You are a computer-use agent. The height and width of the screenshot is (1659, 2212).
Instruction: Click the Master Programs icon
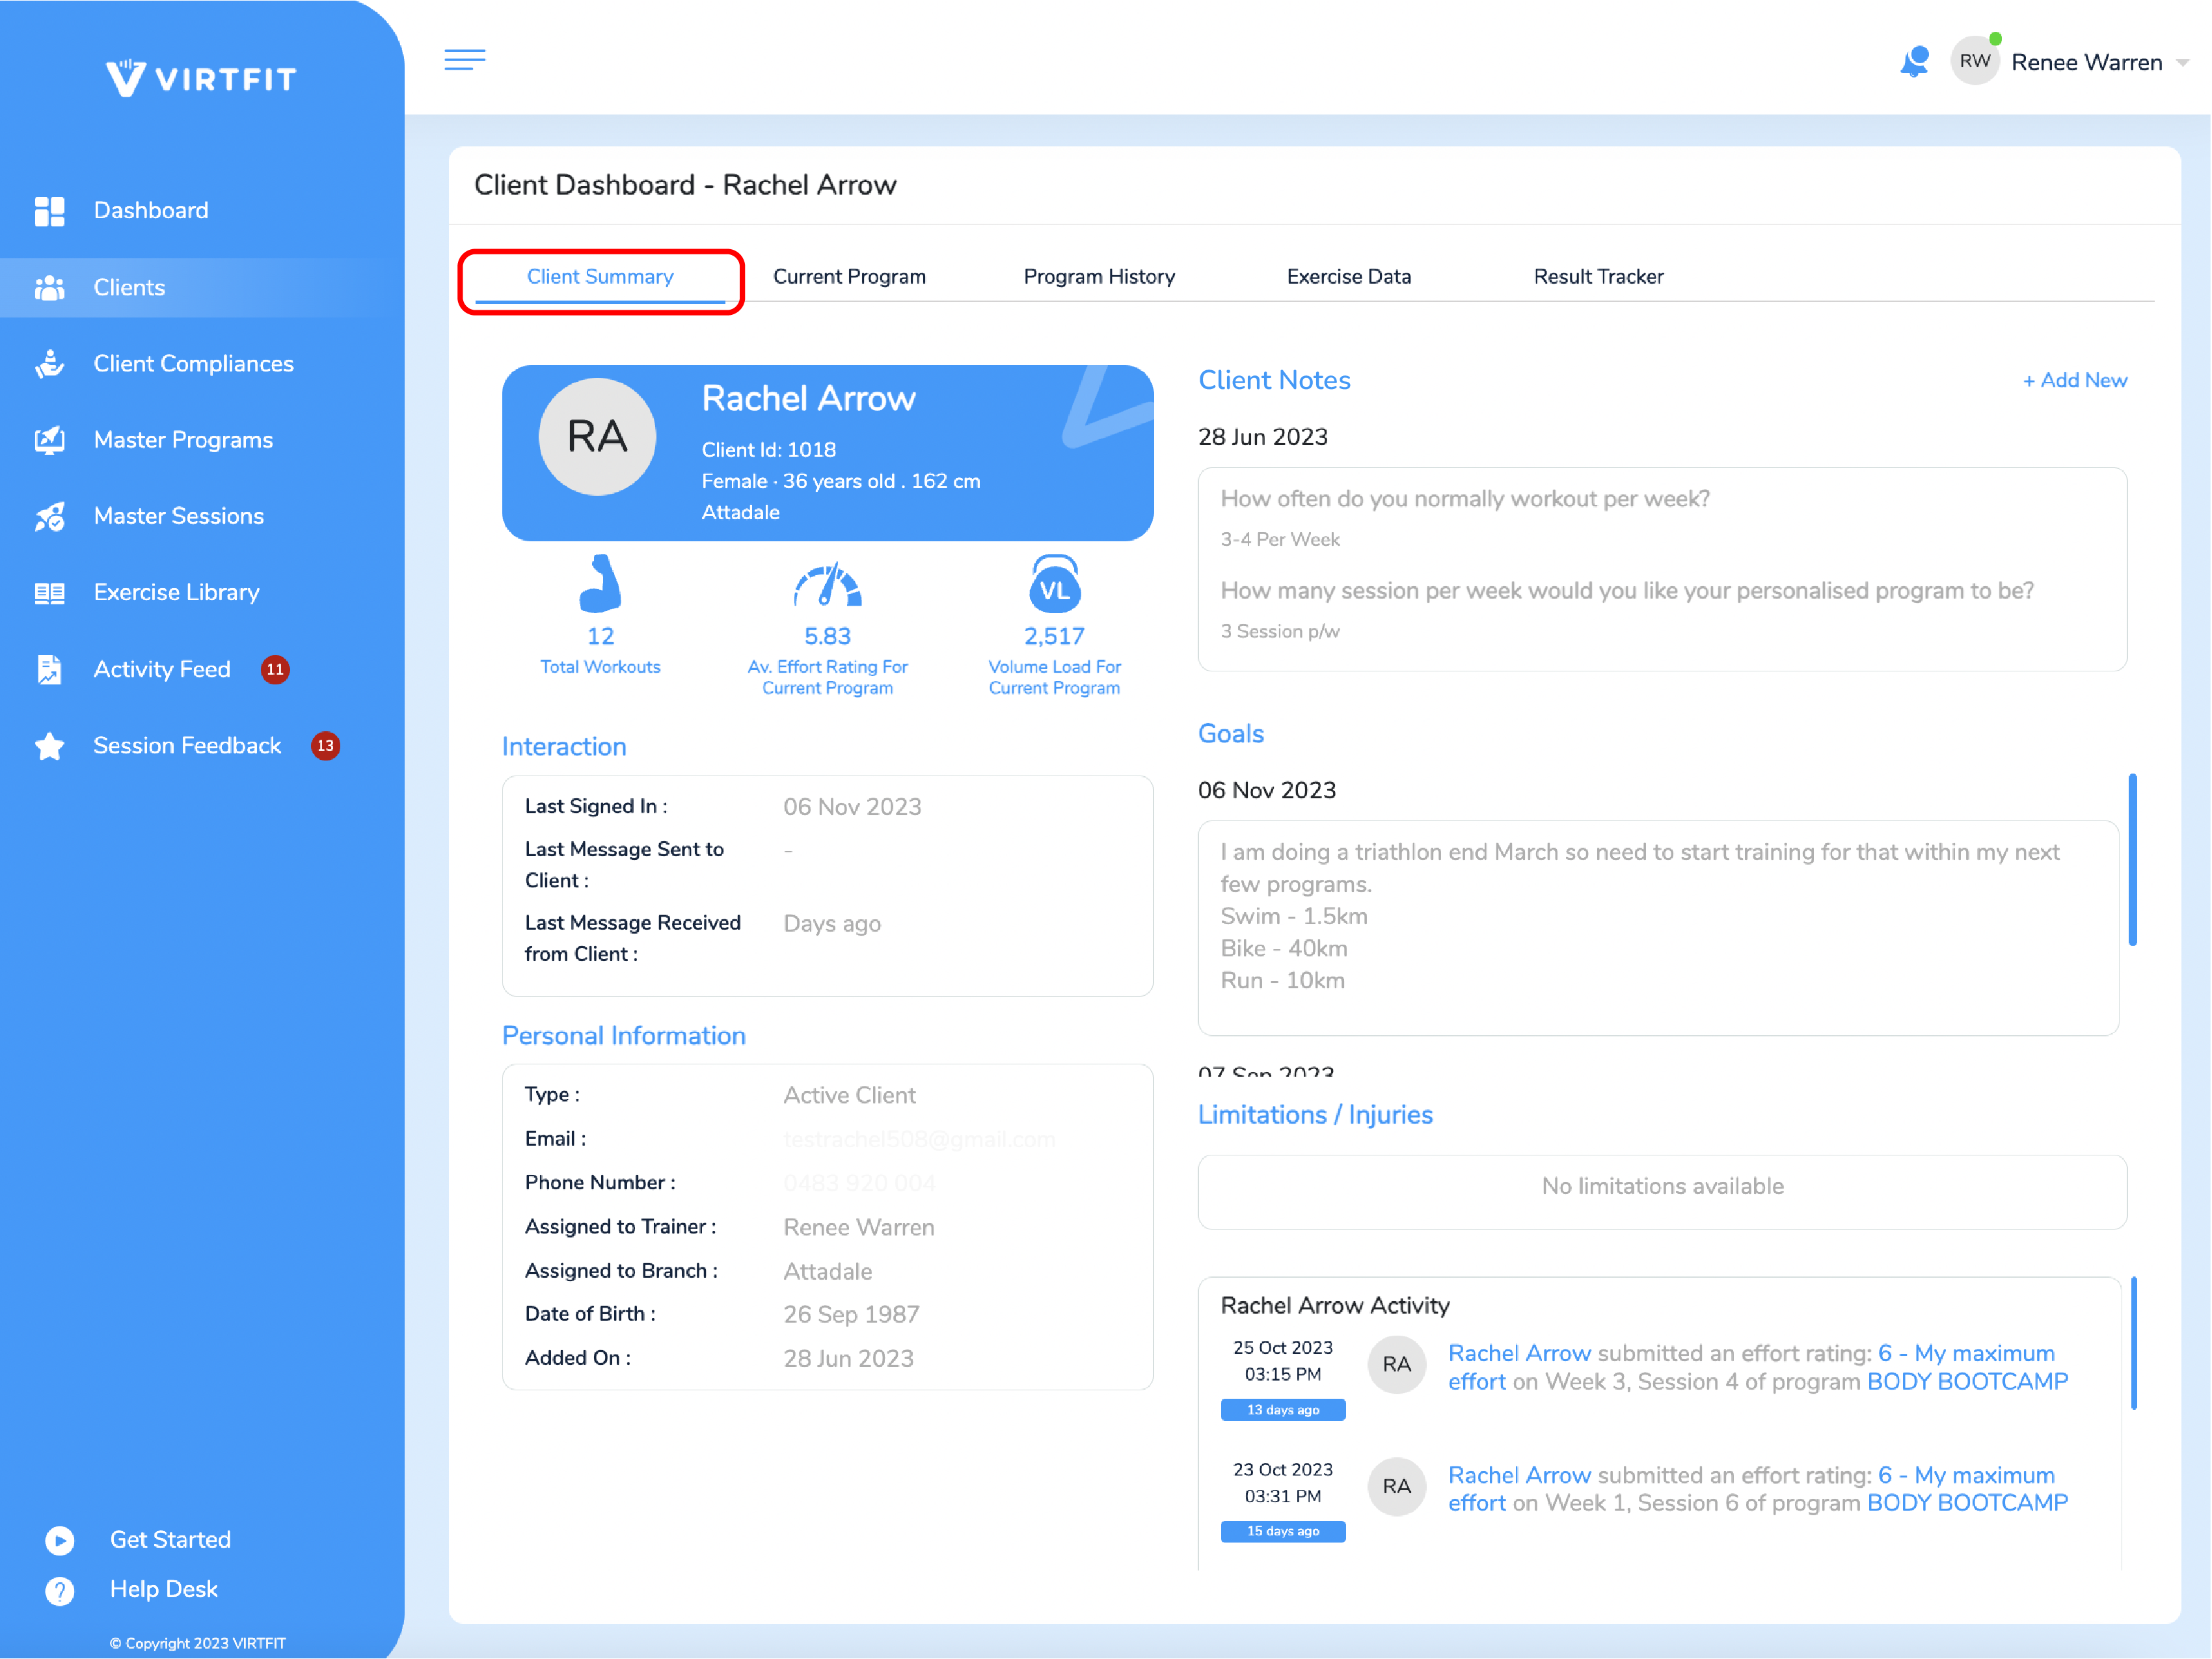pyautogui.click(x=49, y=440)
